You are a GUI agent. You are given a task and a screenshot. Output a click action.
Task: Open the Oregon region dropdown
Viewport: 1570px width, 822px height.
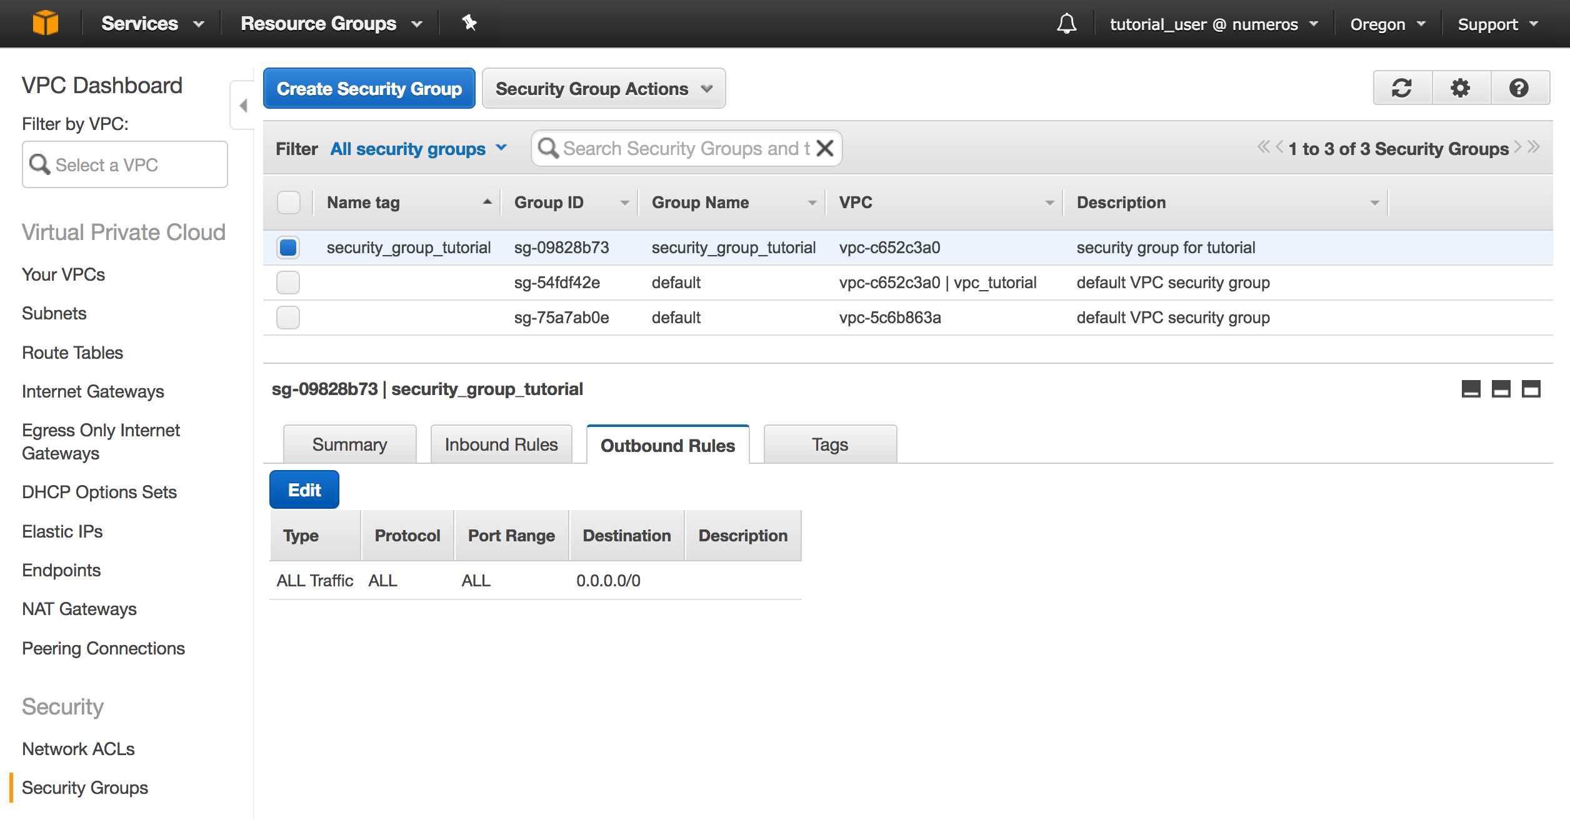click(1387, 24)
